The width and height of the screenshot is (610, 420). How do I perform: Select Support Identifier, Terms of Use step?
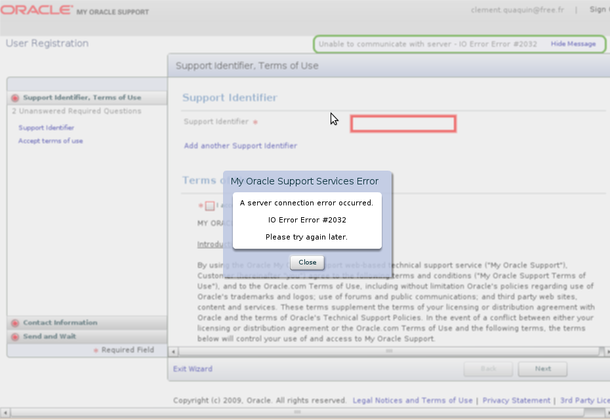[x=87, y=98]
